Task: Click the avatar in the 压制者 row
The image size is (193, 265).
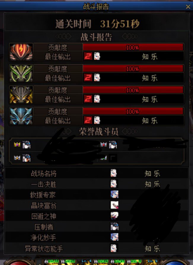Action: pyautogui.click(x=114, y=226)
